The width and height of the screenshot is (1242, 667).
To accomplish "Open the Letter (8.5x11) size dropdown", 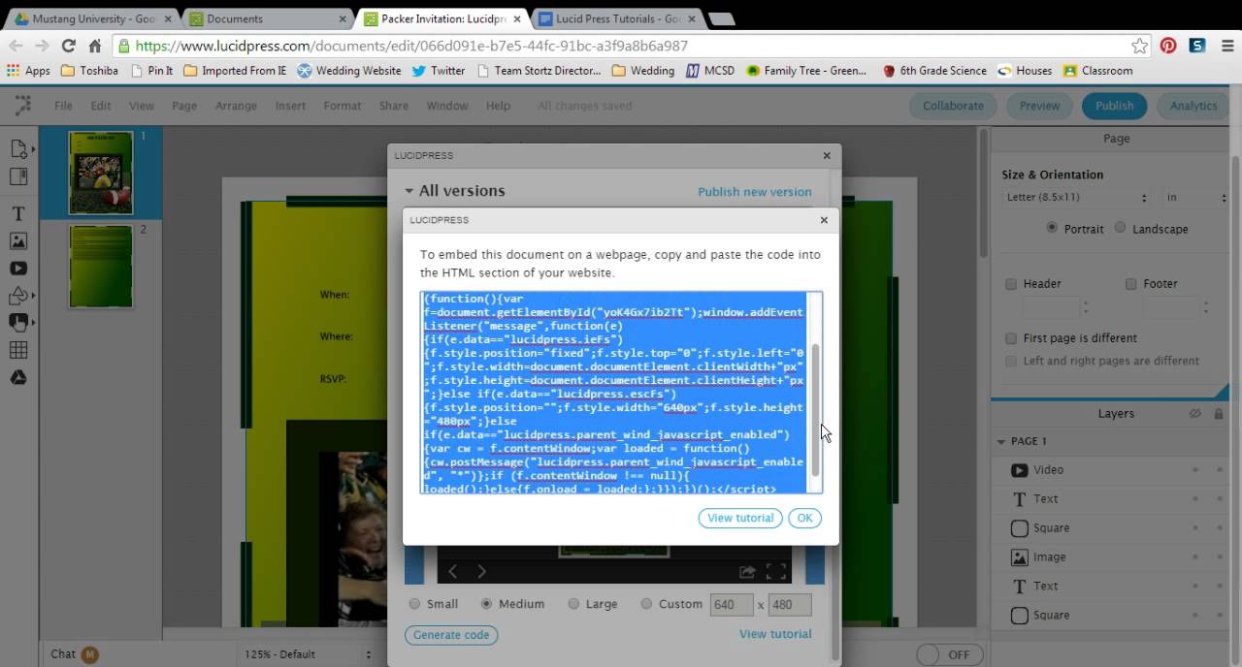I will [1077, 198].
